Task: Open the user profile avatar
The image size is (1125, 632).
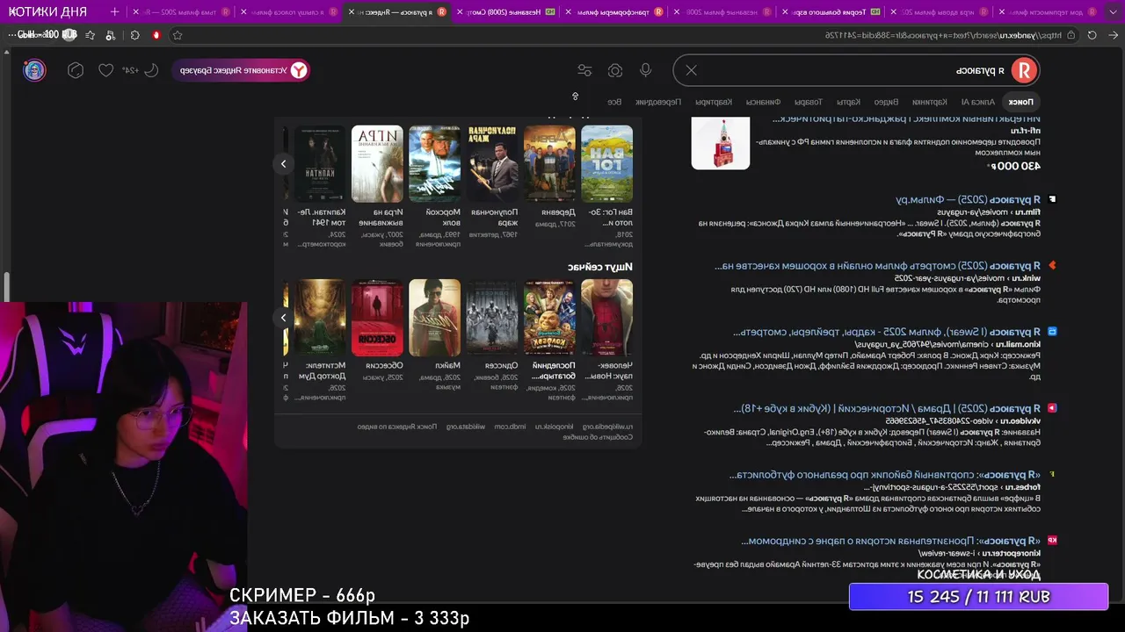Action: [34, 70]
